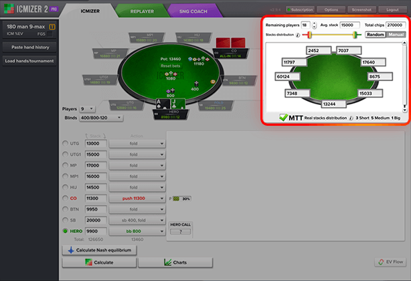Click the Nash equilibrium star icon
The image size is (411, 281).
click(x=70, y=250)
